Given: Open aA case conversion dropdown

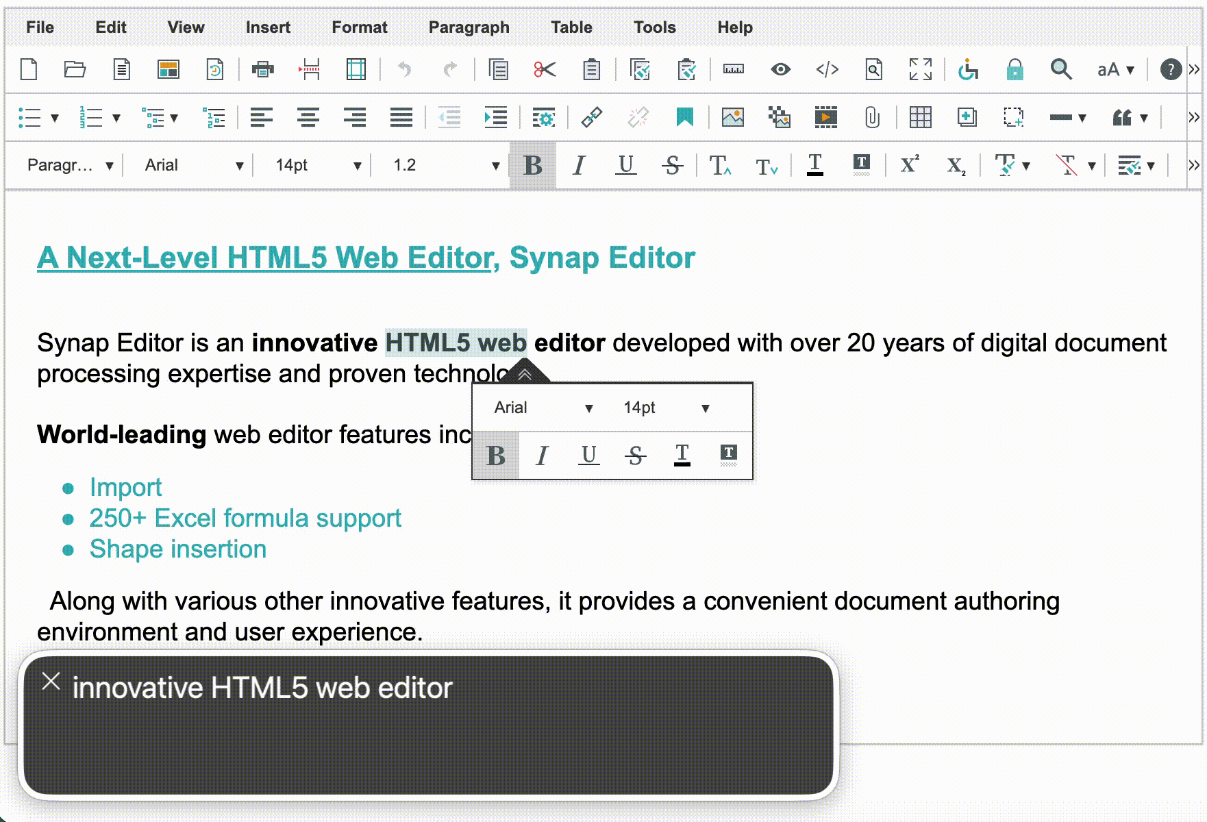Looking at the screenshot, I should pyautogui.click(x=1116, y=69).
